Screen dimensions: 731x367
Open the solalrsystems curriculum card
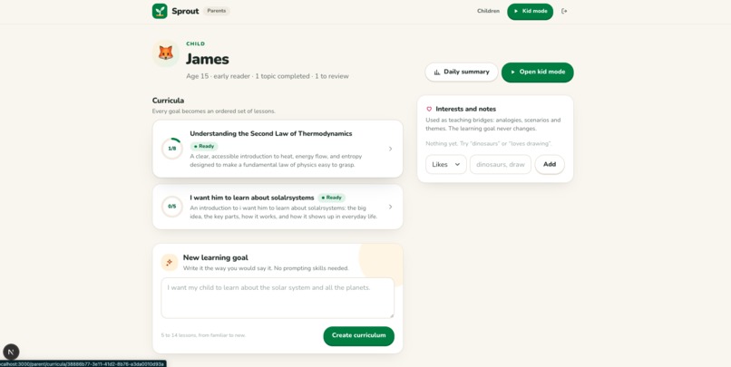[278, 207]
